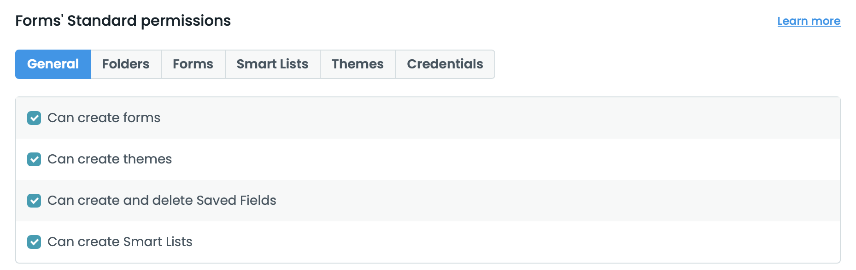
Task: Click the 'Learn more' link
Action: 809,21
